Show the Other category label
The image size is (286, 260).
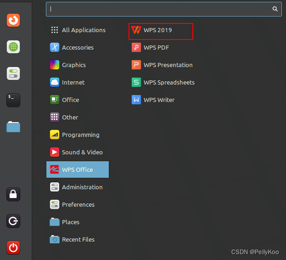[70, 117]
